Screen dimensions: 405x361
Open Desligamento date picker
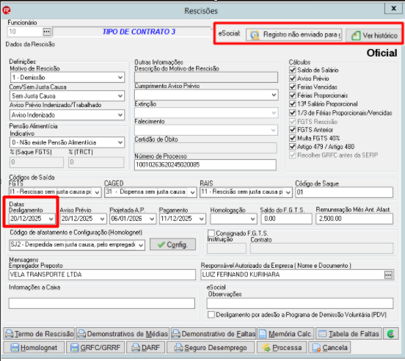(32, 219)
